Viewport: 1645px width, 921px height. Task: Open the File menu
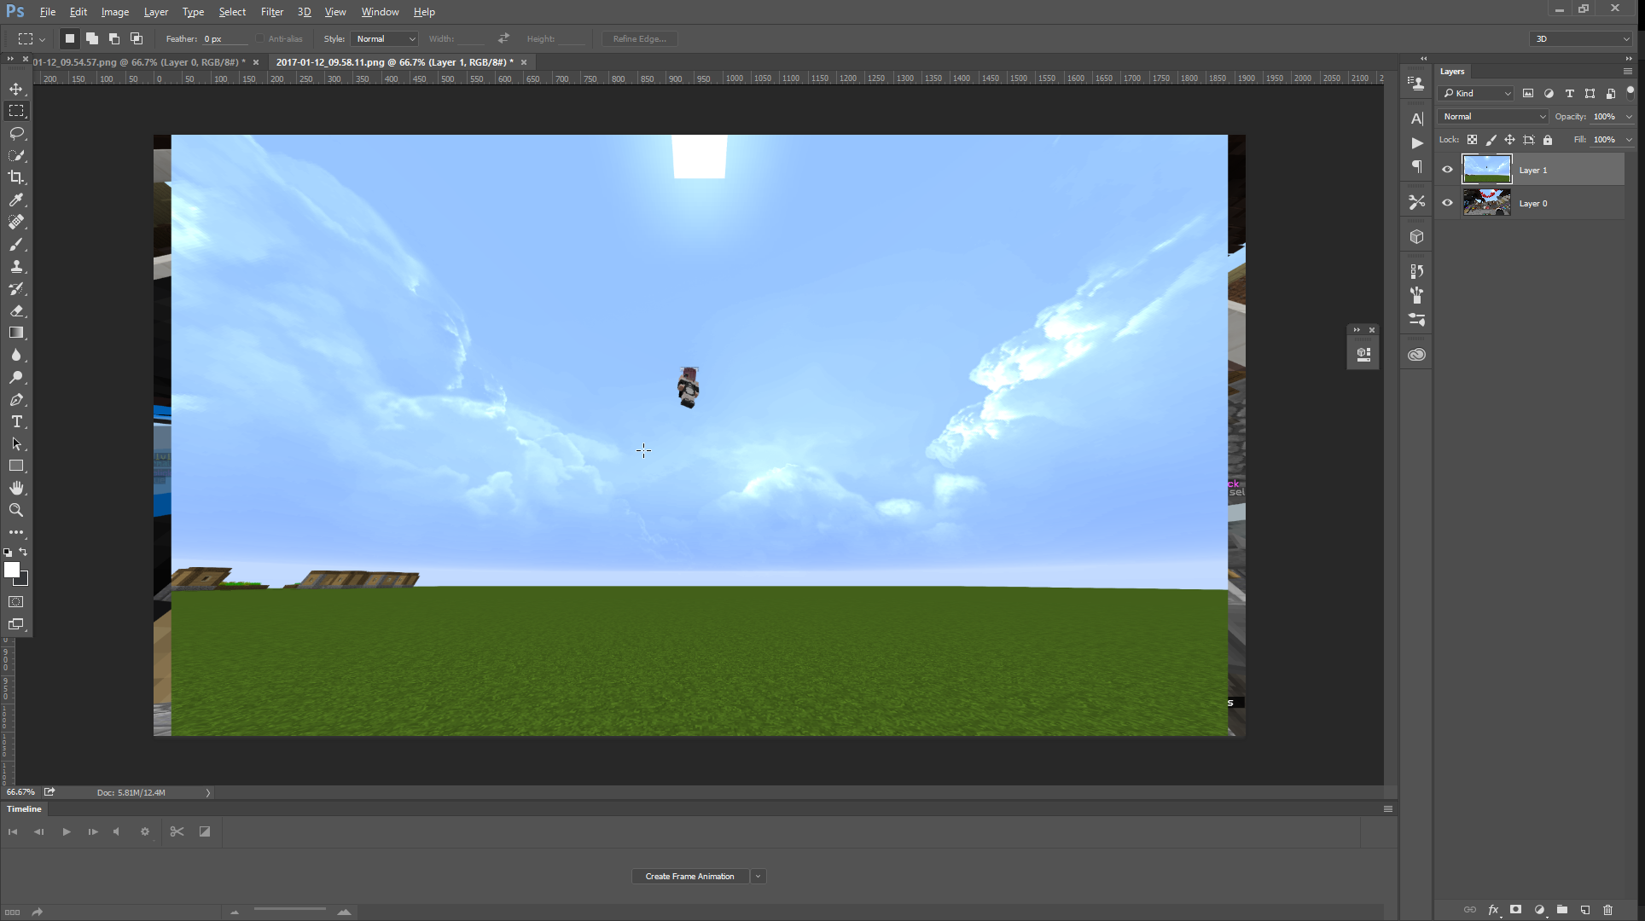(x=48, y=12)
